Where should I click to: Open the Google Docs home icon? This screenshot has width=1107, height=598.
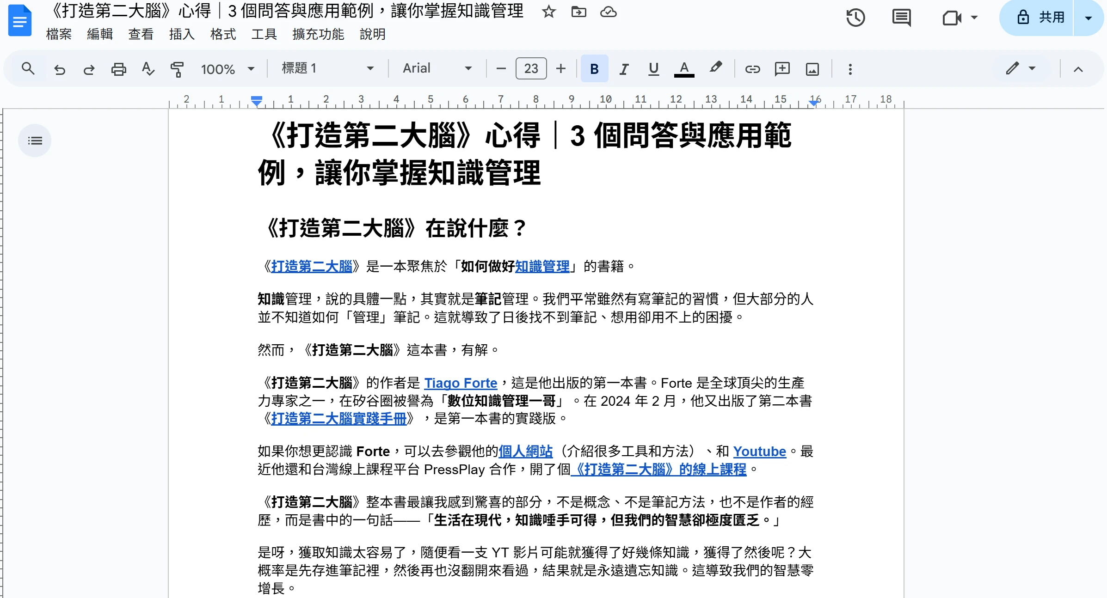pyautogui.click(x=20, y=20)
